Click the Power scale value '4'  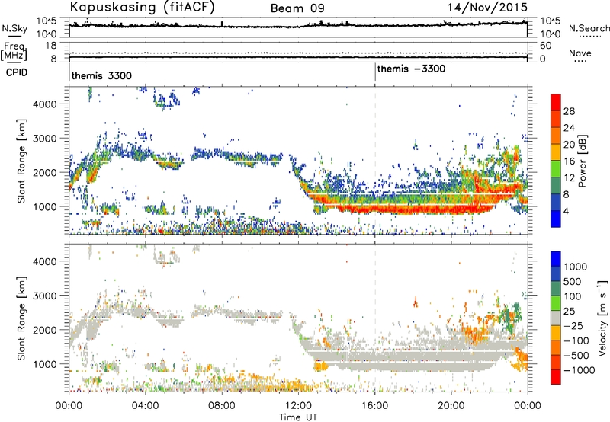click(x=567, y=212)
